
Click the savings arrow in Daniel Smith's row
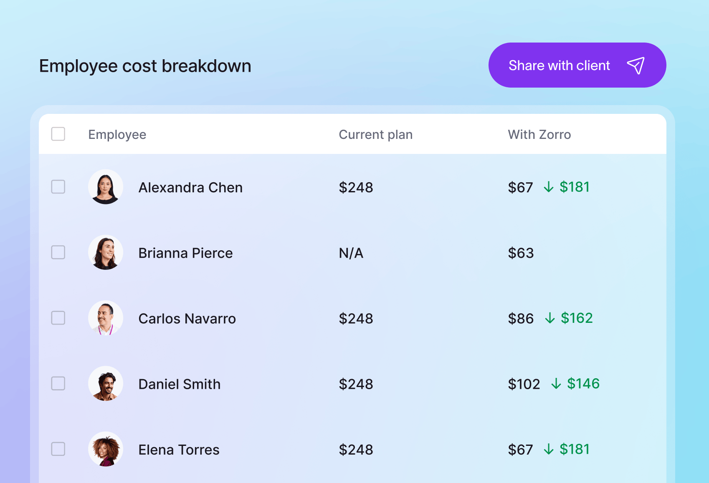556,384
